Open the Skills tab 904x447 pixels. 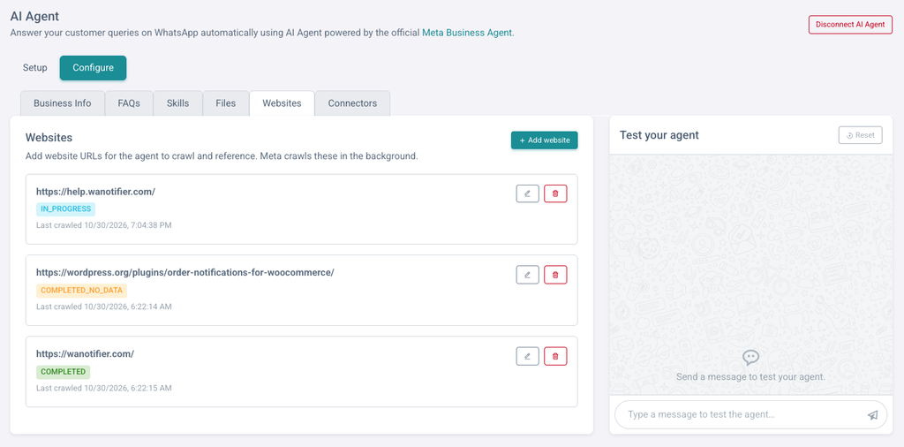[x=177, y=103]
